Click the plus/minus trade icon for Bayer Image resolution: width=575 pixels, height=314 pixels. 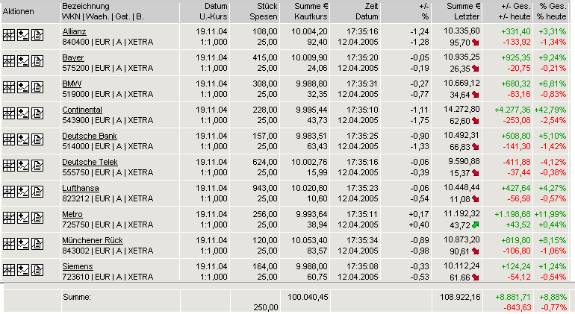coord(22,61)
